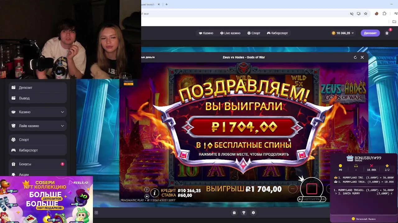Click the Бонусы gift icon in sidebar

coord(13,164)
